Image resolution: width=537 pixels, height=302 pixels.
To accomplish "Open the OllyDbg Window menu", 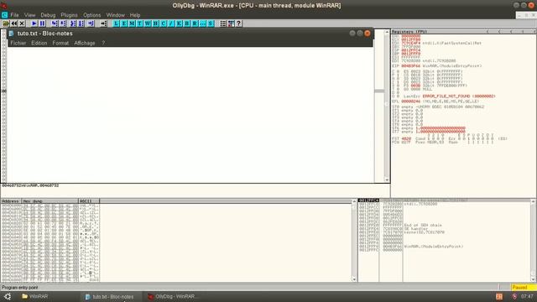I will coord(116,15).
